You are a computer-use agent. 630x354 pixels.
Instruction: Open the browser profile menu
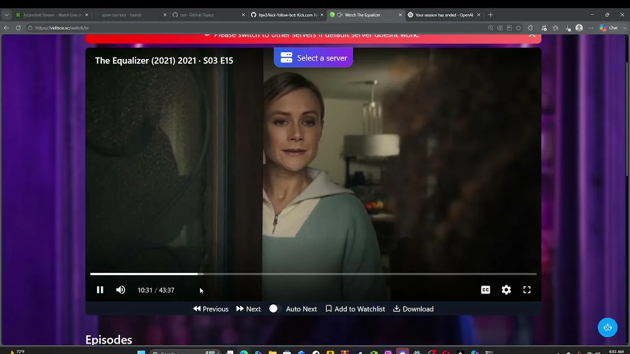coord(579,28)
